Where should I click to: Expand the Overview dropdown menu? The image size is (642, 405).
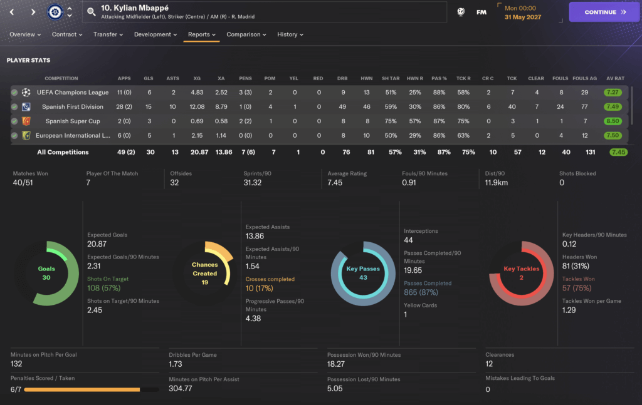pos(25,34)
